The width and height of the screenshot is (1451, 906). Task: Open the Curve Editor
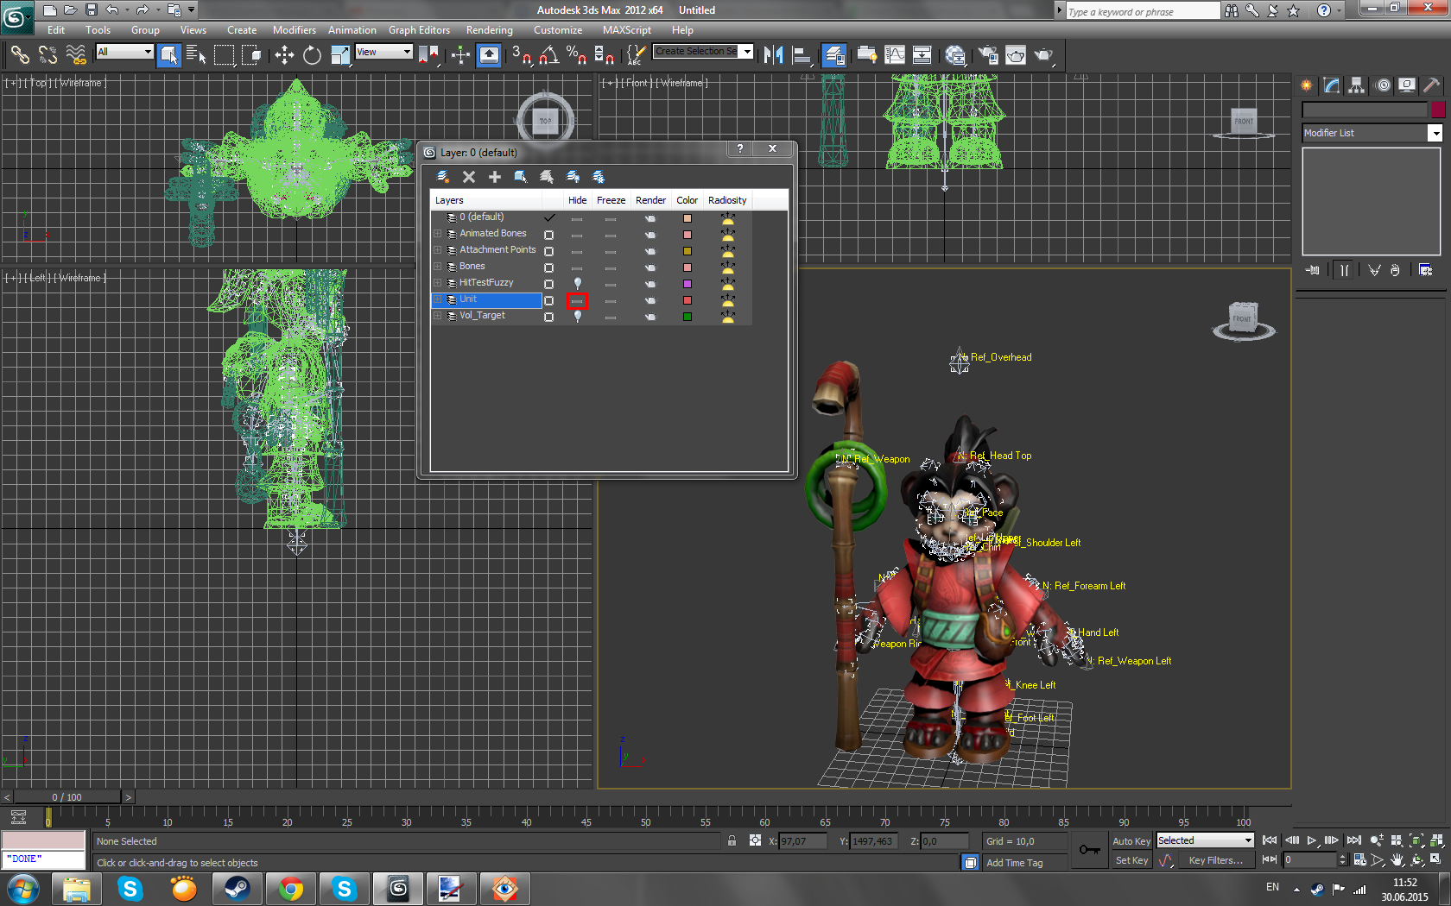pyautogui.click(x=895, y=55)
